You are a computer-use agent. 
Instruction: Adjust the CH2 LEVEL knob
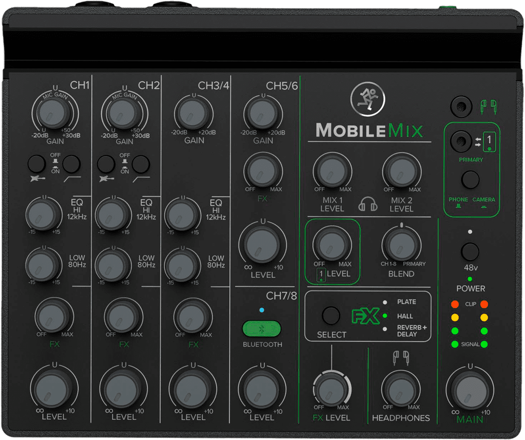click(x=123, y=389)
